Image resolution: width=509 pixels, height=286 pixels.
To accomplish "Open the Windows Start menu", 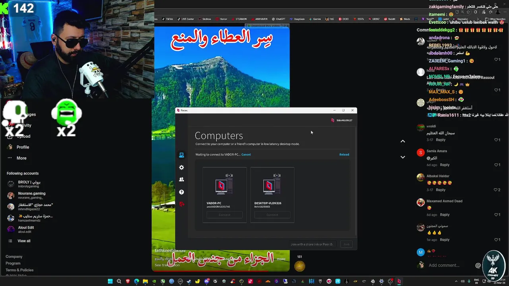I will 110,281.
